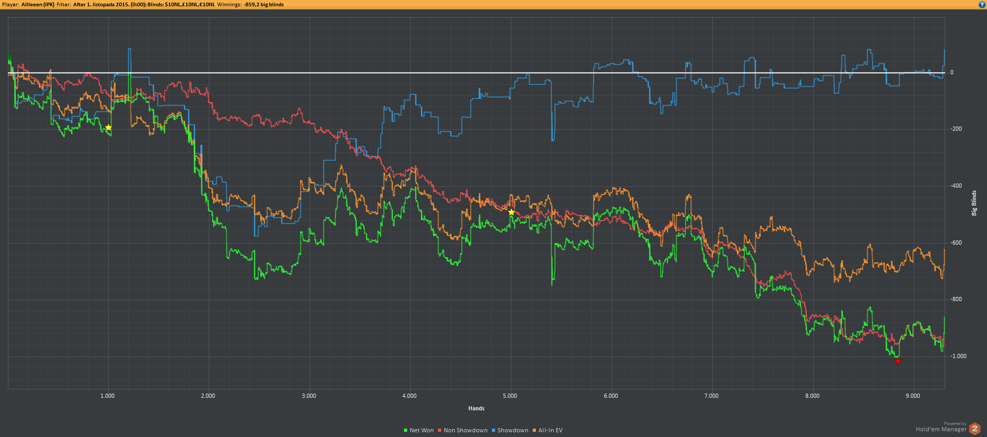Click the yellow star marker near 1.000 hands

coord(108,128)
